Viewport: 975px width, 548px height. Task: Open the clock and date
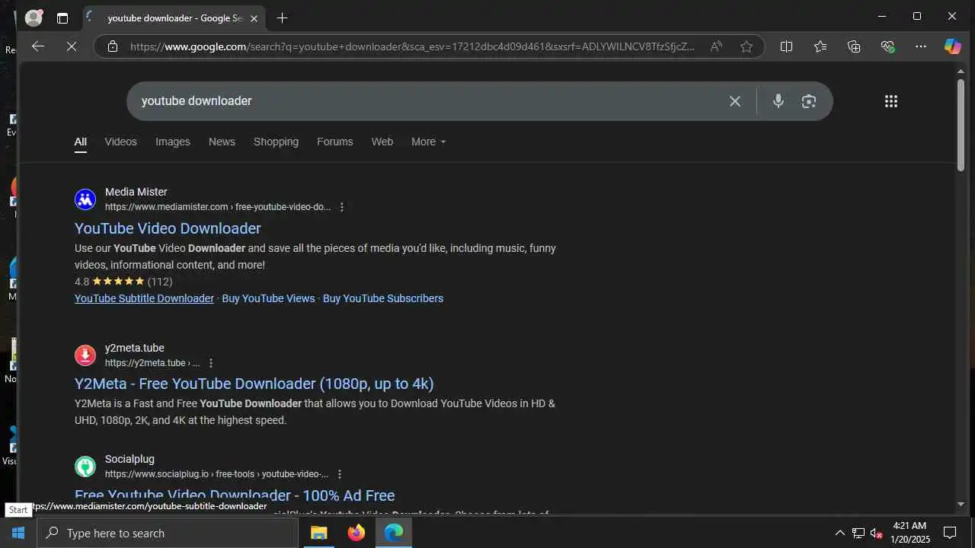910,533
